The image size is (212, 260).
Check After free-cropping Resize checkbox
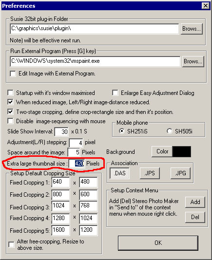(11, 244)
